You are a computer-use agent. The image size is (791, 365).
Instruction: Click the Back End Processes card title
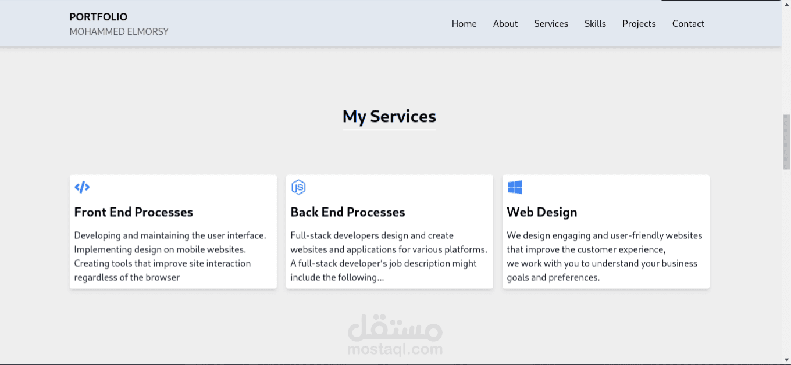tap(348, 212)
